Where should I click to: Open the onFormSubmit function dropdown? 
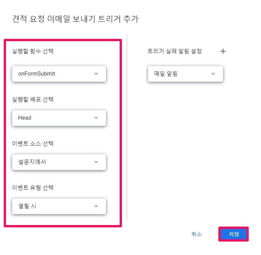(59, 74)
